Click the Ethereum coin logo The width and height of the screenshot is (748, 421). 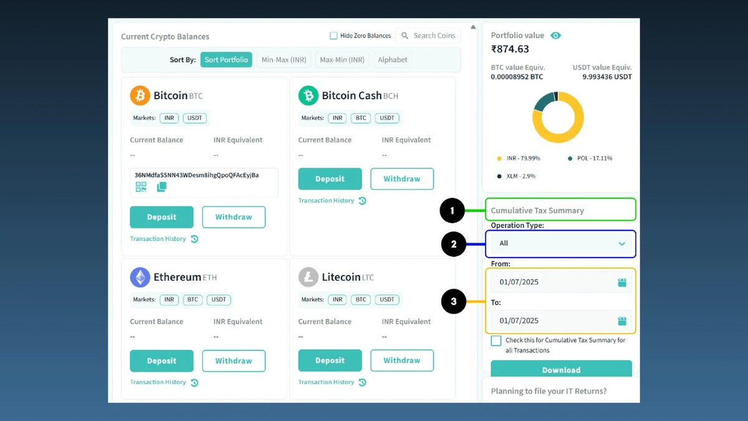click(x=140, y=277)
